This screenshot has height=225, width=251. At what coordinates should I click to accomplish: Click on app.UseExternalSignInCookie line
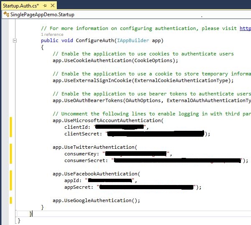tap(143, 80)
